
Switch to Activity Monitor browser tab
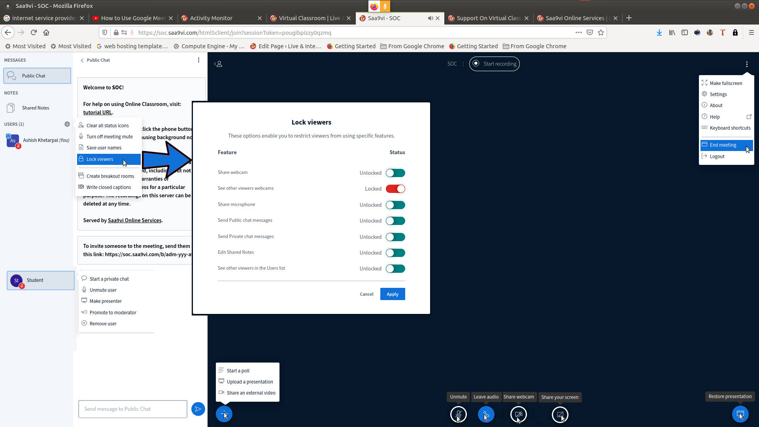pyautogui.click(x=221, y=18)
